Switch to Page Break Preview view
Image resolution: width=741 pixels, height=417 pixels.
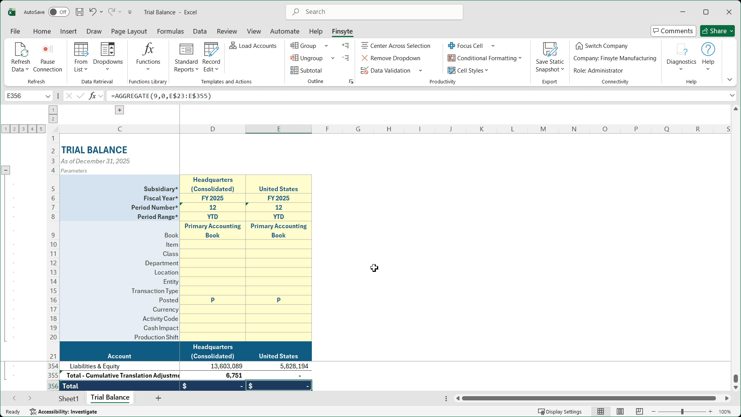tap(639, 412)
